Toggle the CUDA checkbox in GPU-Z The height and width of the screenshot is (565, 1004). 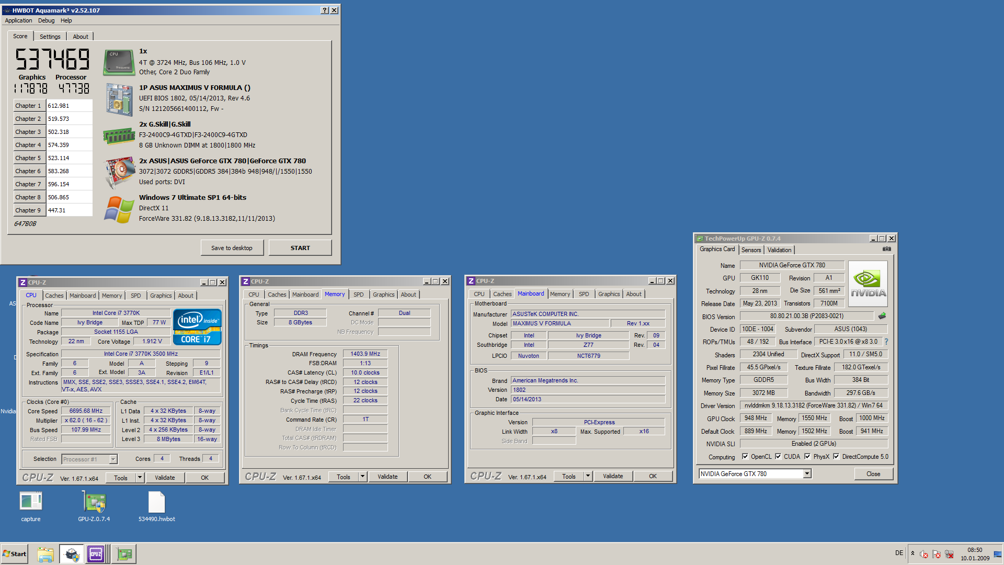(x=778, y=457)
